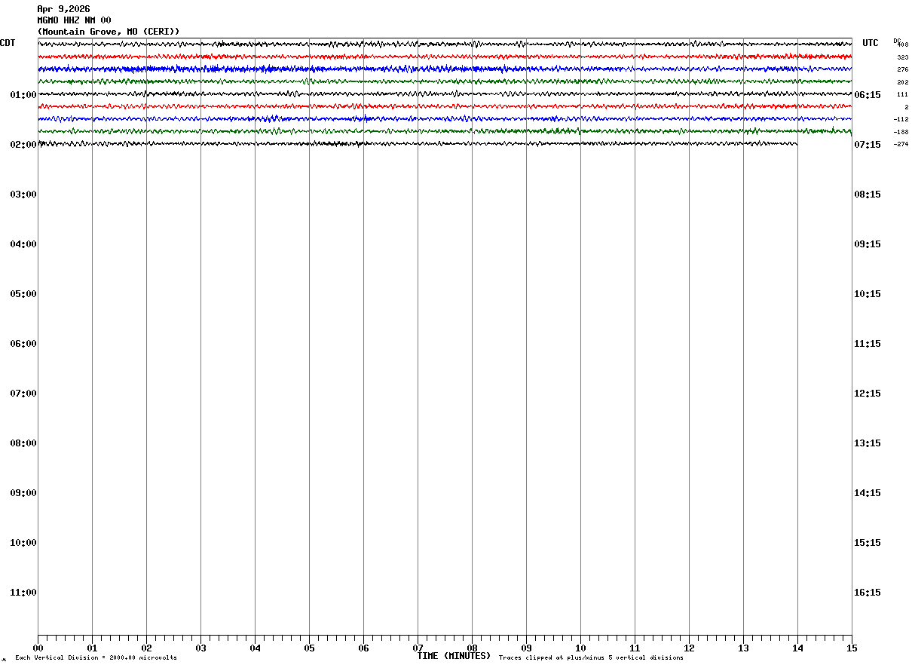This screenshot has height=668, width=912.
Task: Click the DC offset value '-274'
Action: pyautogui.click(x=901, y=145)
